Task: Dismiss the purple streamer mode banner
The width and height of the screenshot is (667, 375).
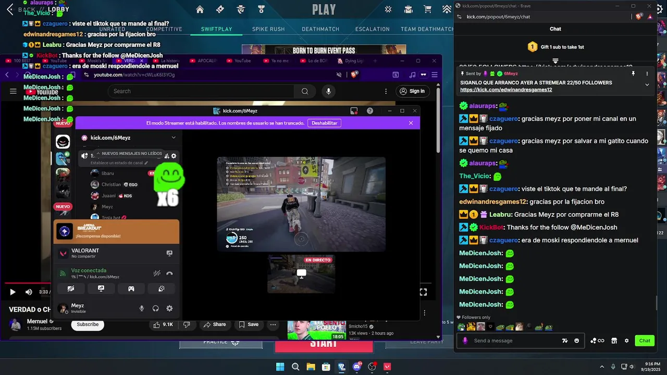Action: [x=411, y=123]
